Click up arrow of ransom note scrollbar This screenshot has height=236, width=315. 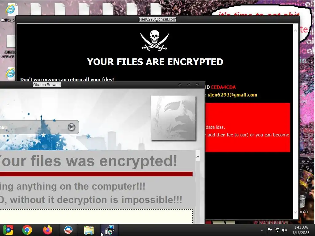click(x=295, y=31)
